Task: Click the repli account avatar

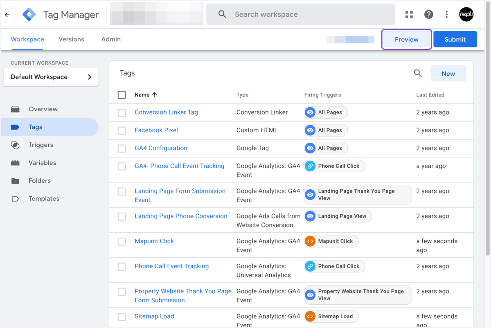Action: [x=466, y=15]
